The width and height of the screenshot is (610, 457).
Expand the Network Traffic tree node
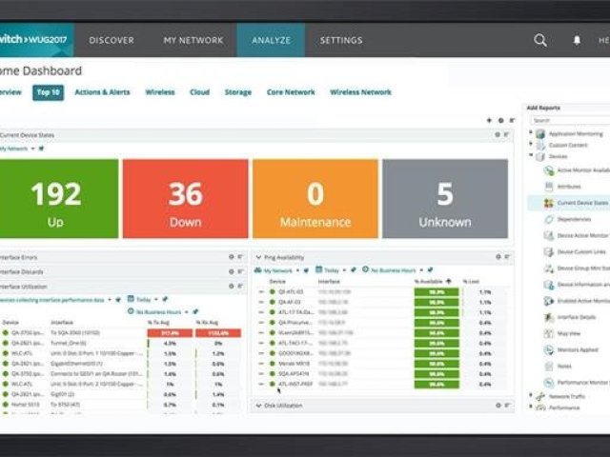(x=531, y=395)
